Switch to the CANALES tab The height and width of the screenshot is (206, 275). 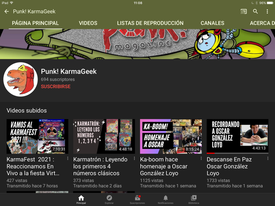coord(212,23)
